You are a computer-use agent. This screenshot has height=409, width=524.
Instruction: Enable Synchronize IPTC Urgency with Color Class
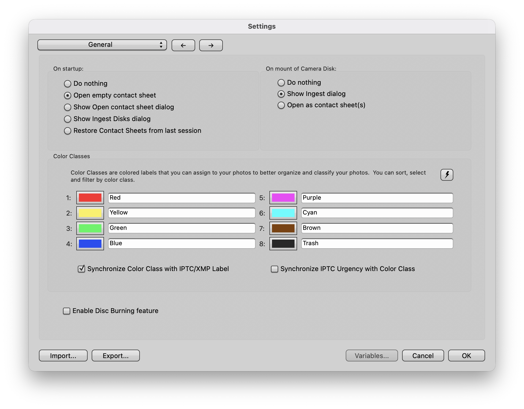pos(275,269)
